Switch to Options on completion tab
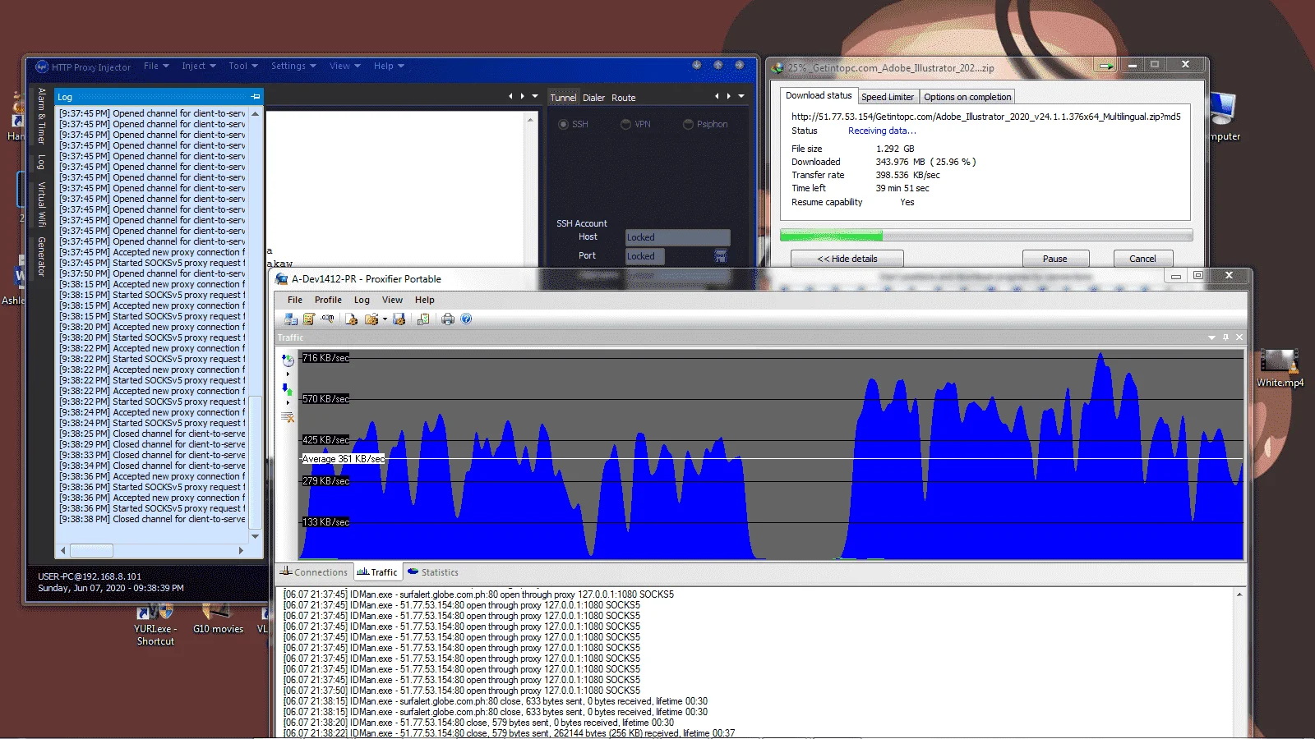 967,97
